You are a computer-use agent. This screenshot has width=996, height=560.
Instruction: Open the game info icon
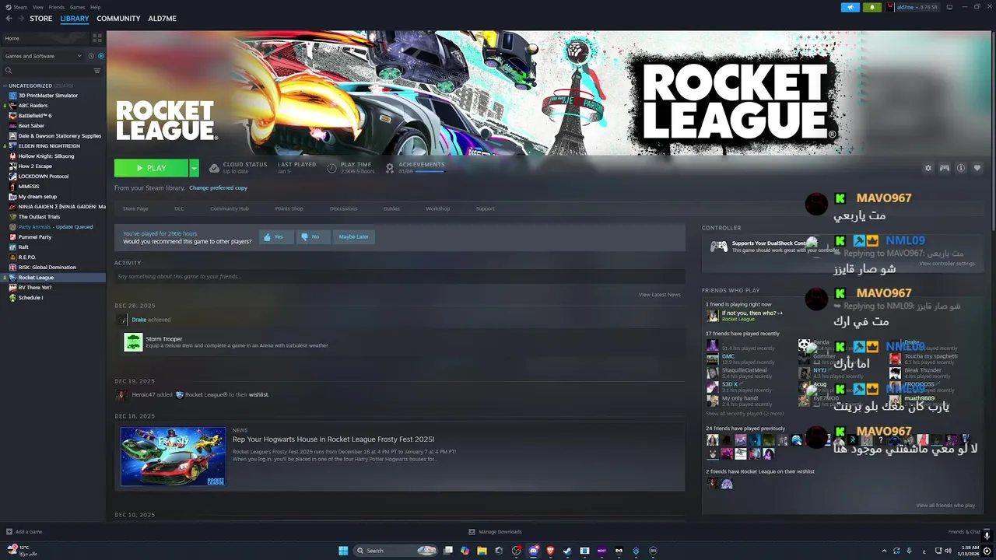[961, 168]
